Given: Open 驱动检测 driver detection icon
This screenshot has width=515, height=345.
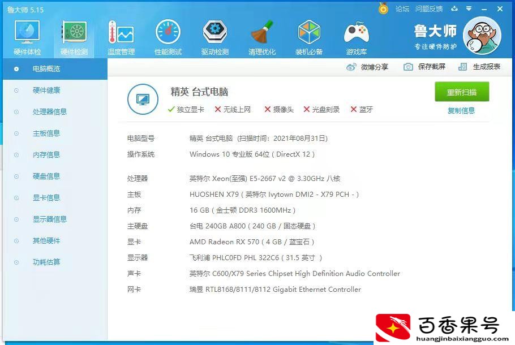Looking at the screenshot, I should click(215, 32).
